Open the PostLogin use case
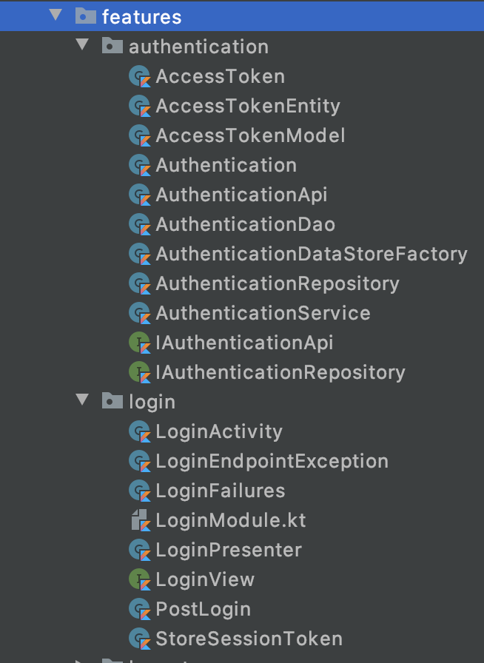484x663 pixels. click(x=204, y=609)
